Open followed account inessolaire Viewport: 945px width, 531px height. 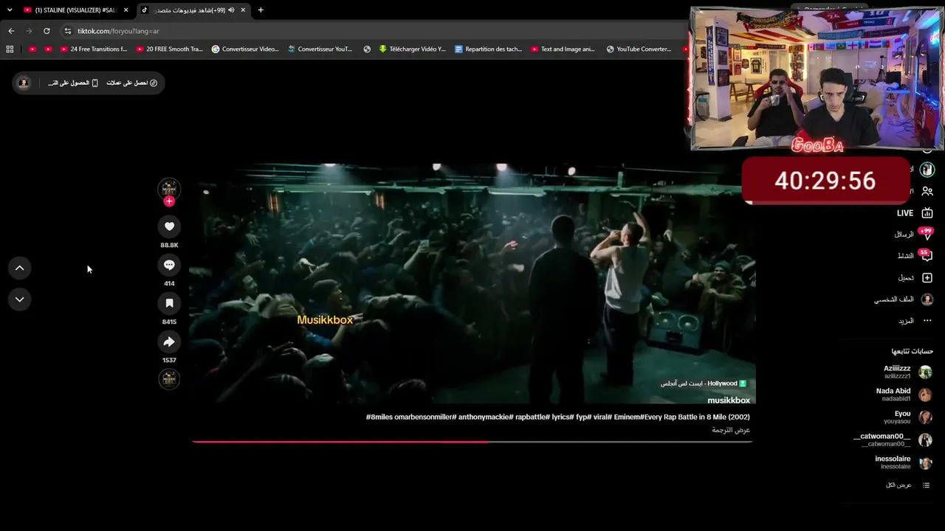coord(904,462)
